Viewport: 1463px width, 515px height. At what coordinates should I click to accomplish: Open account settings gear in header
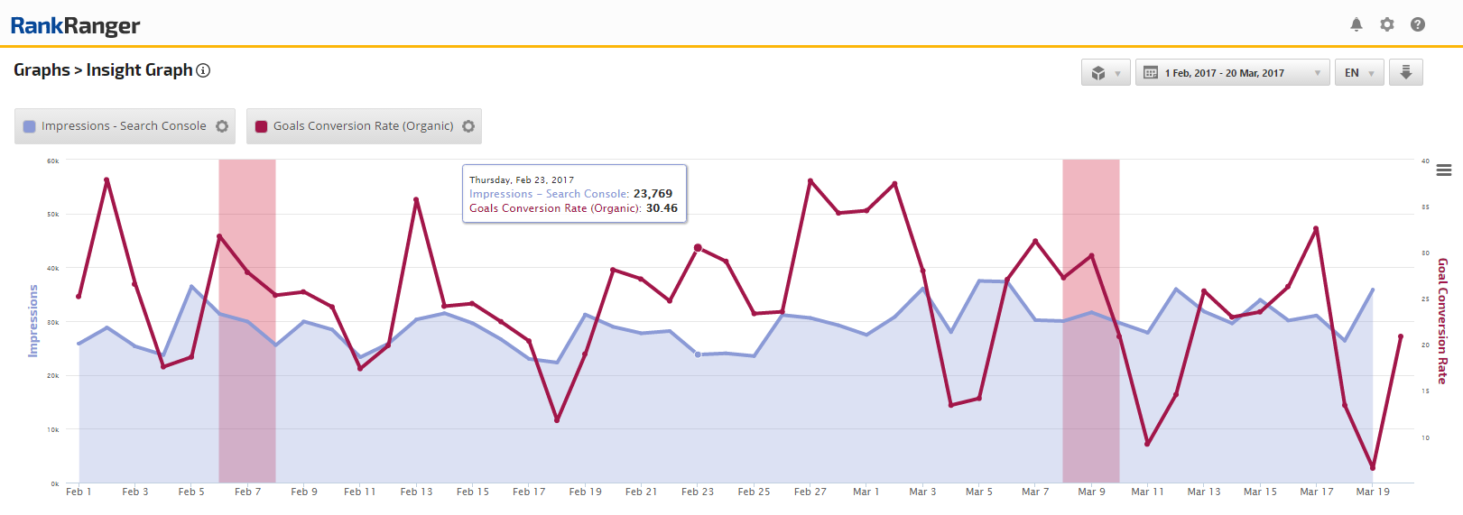(x=1387, y=24)
